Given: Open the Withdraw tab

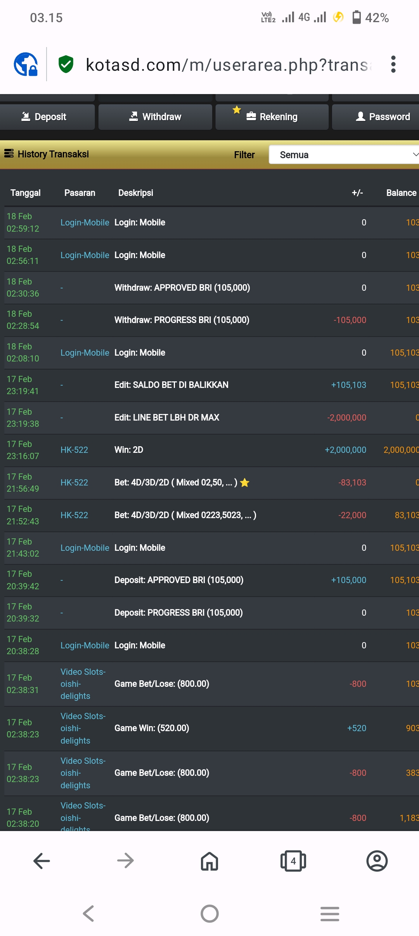Looking at the screenshot, I should [155, 117].
